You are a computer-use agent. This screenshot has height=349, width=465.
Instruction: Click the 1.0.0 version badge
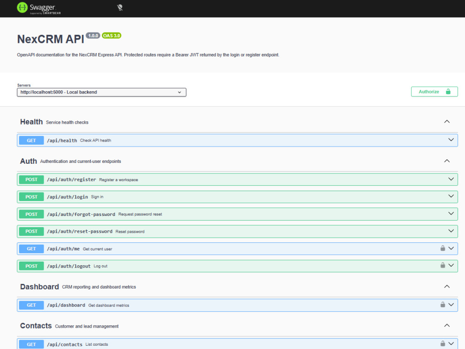[x=93, y=36]
